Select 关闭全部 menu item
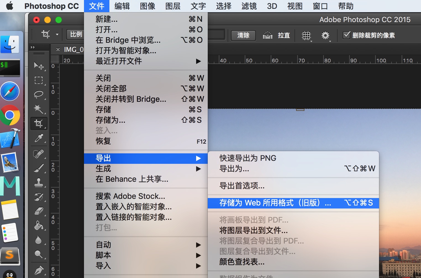 (146, 89)
